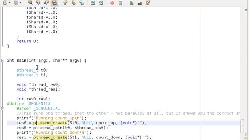Click highlighted pthread_create in res0 line
Viewport: 249px width, 140px height.
point(50,123)
